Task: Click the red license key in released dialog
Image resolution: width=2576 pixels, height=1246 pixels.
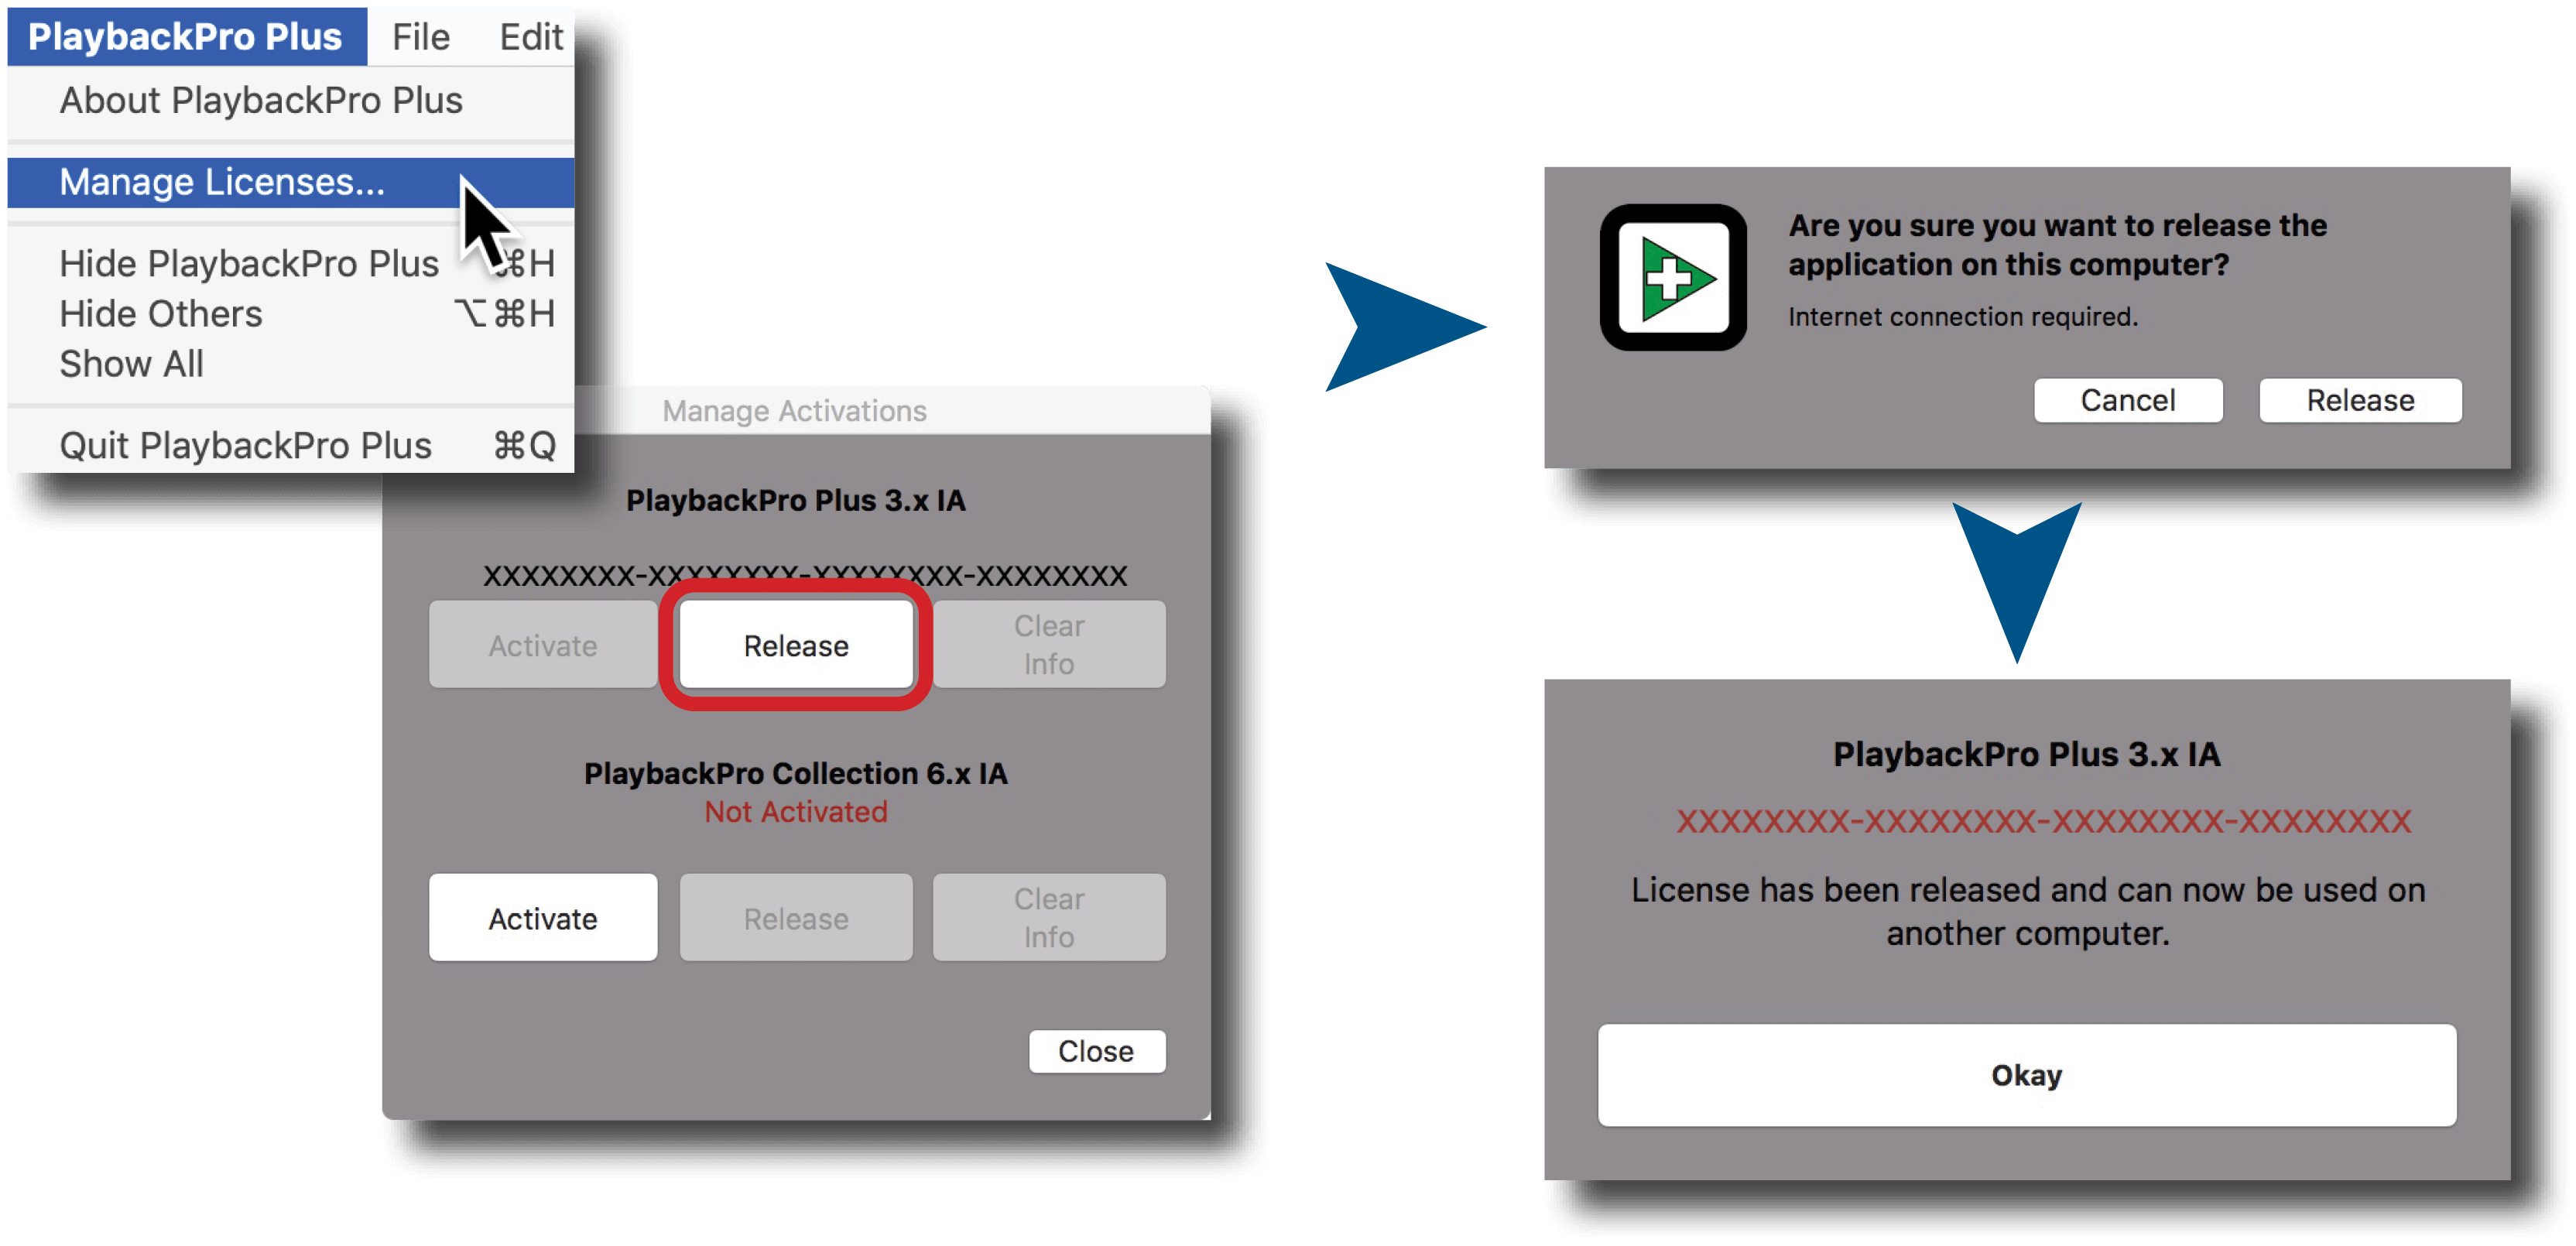Action: click(2044, 821)
